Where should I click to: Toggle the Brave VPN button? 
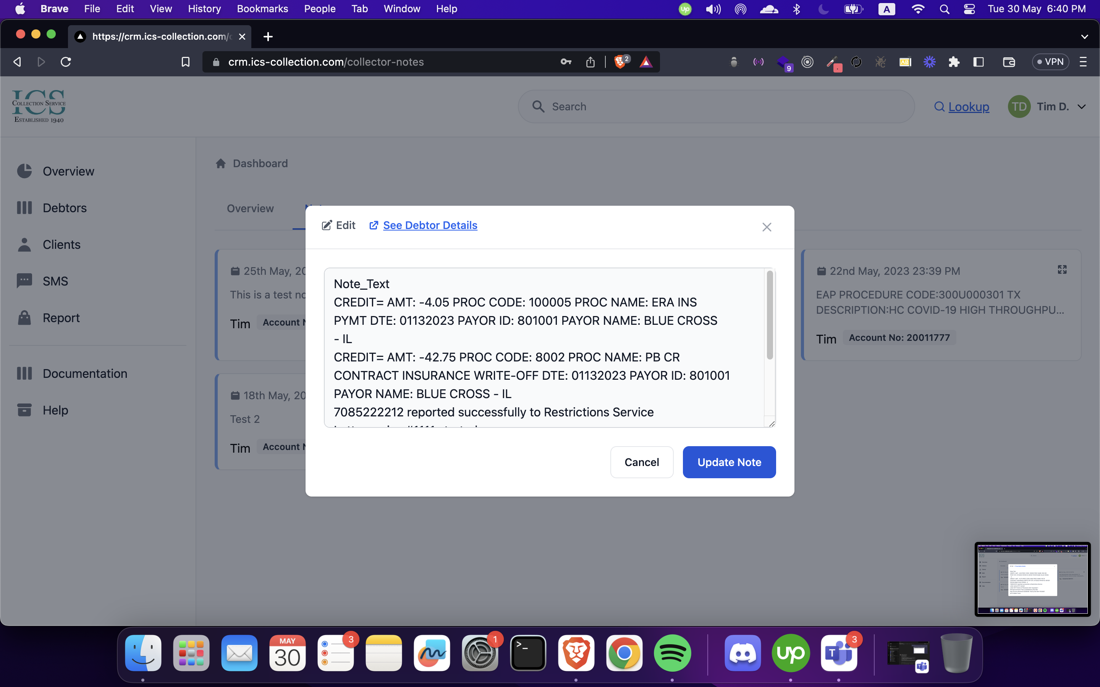pos(1050,62)
